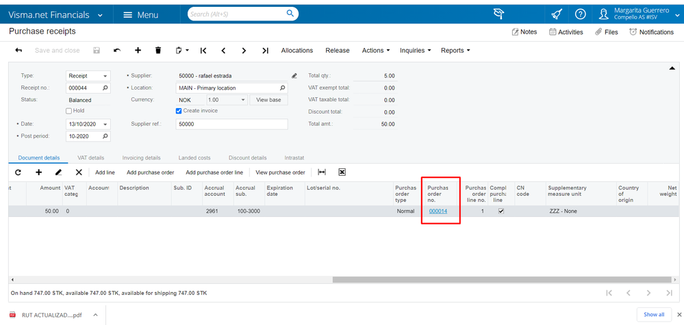Click the export to Excel icon
684x325 pixels.
(x=342, y=172)
